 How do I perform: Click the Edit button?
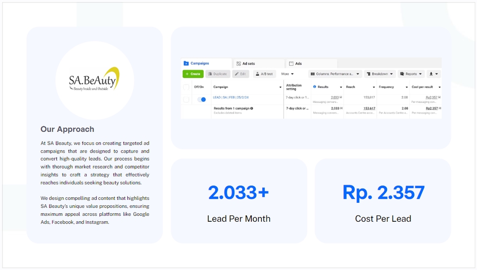tap(240, 74)
